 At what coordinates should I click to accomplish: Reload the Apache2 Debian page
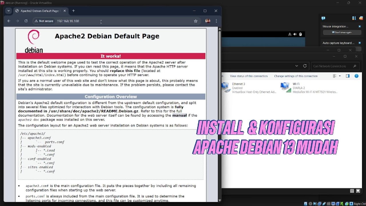pos(26,21)
